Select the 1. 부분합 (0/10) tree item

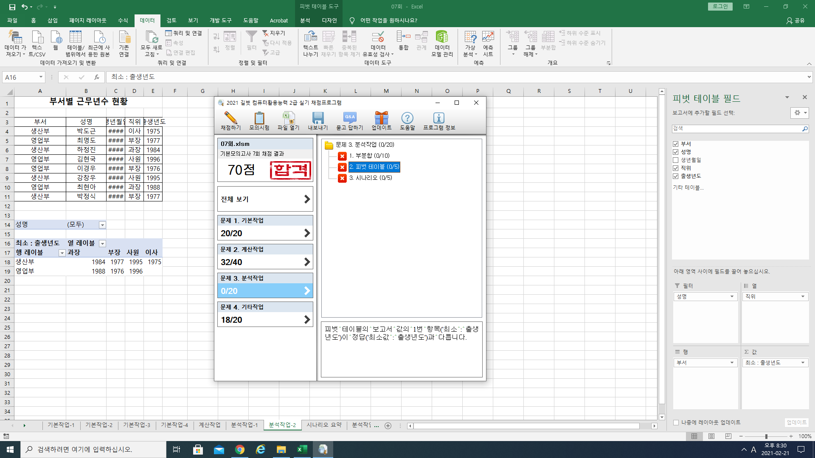(369, 156)
